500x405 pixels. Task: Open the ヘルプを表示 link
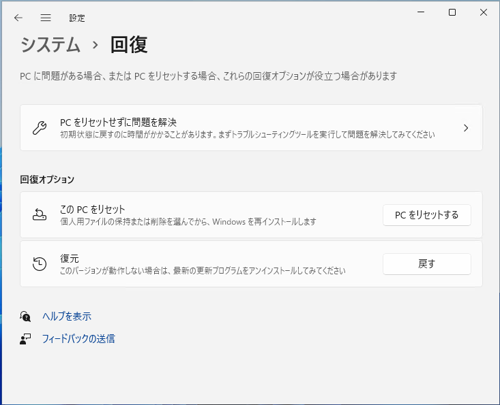tap(67, 317)
